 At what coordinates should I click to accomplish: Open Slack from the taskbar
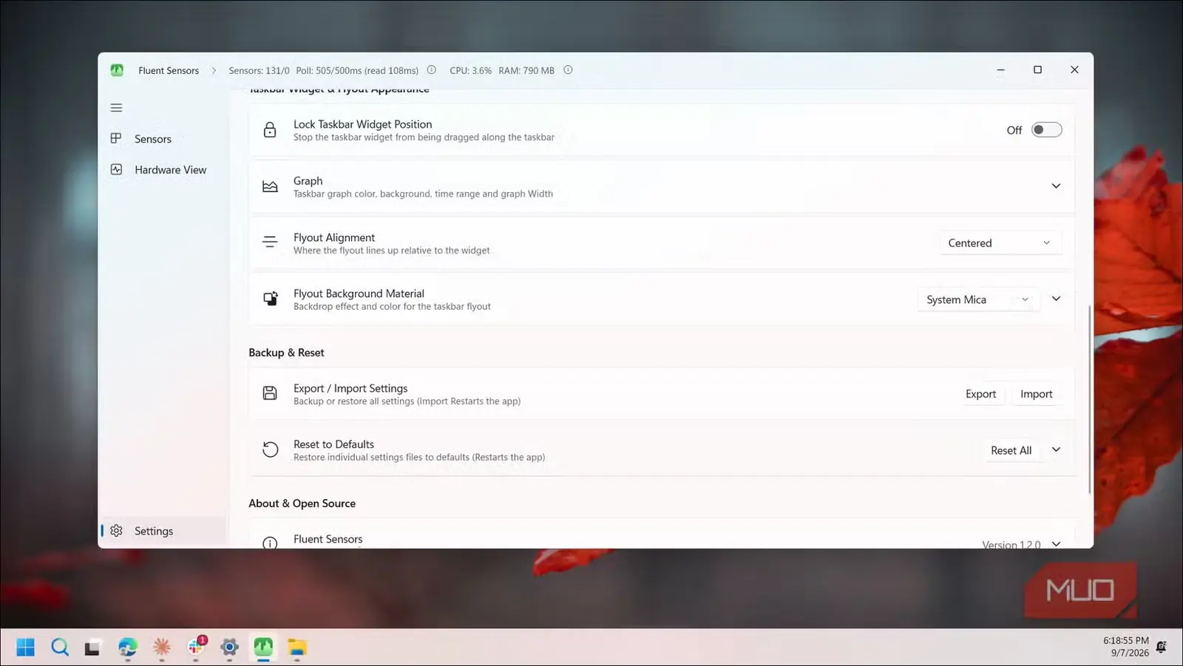pos(197,647)
